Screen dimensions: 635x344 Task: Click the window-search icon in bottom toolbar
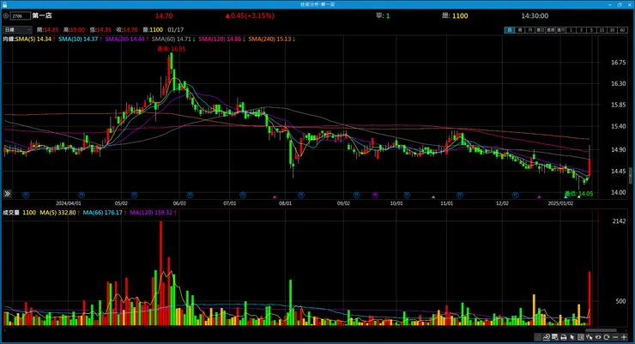(555, 337)
